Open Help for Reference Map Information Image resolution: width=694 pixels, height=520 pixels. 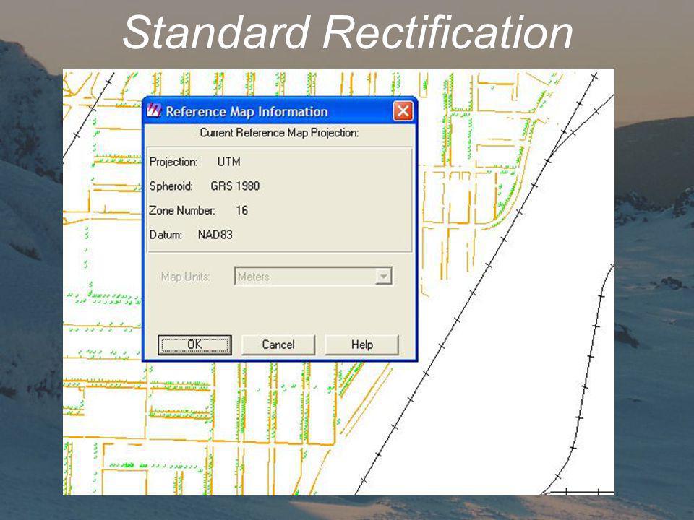click(x=361, y=345)
